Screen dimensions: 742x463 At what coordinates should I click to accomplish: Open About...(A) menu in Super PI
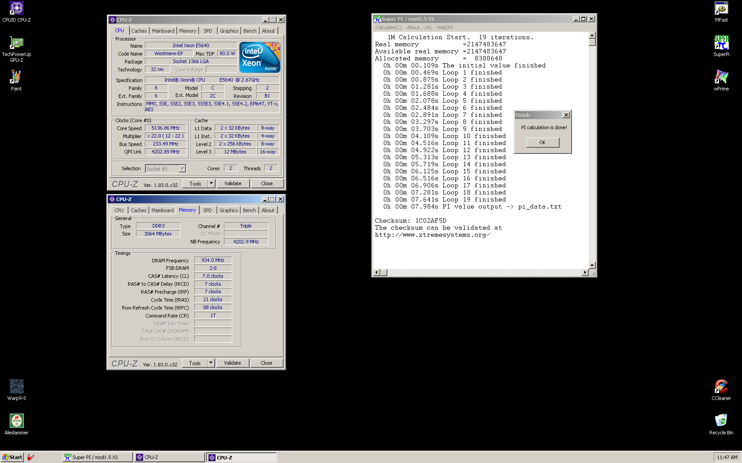click(419, 27)
